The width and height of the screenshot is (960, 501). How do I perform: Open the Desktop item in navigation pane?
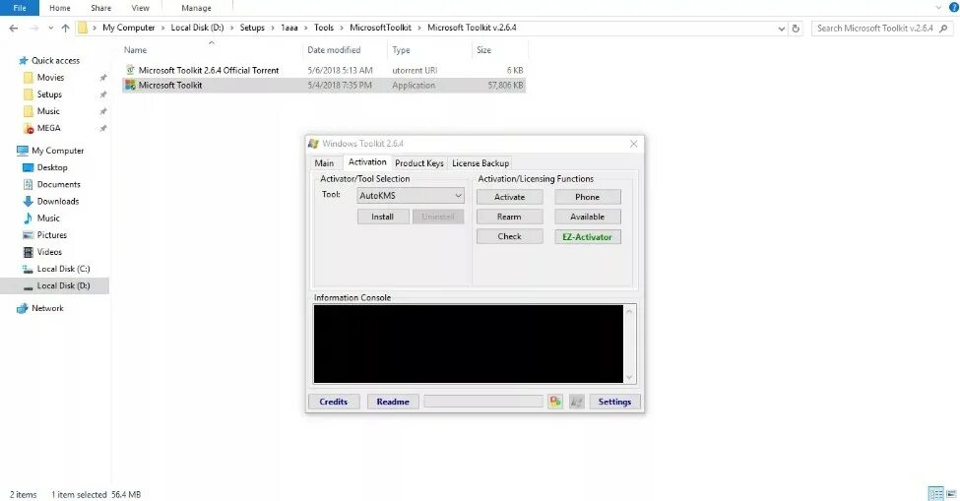coord(52,167)
